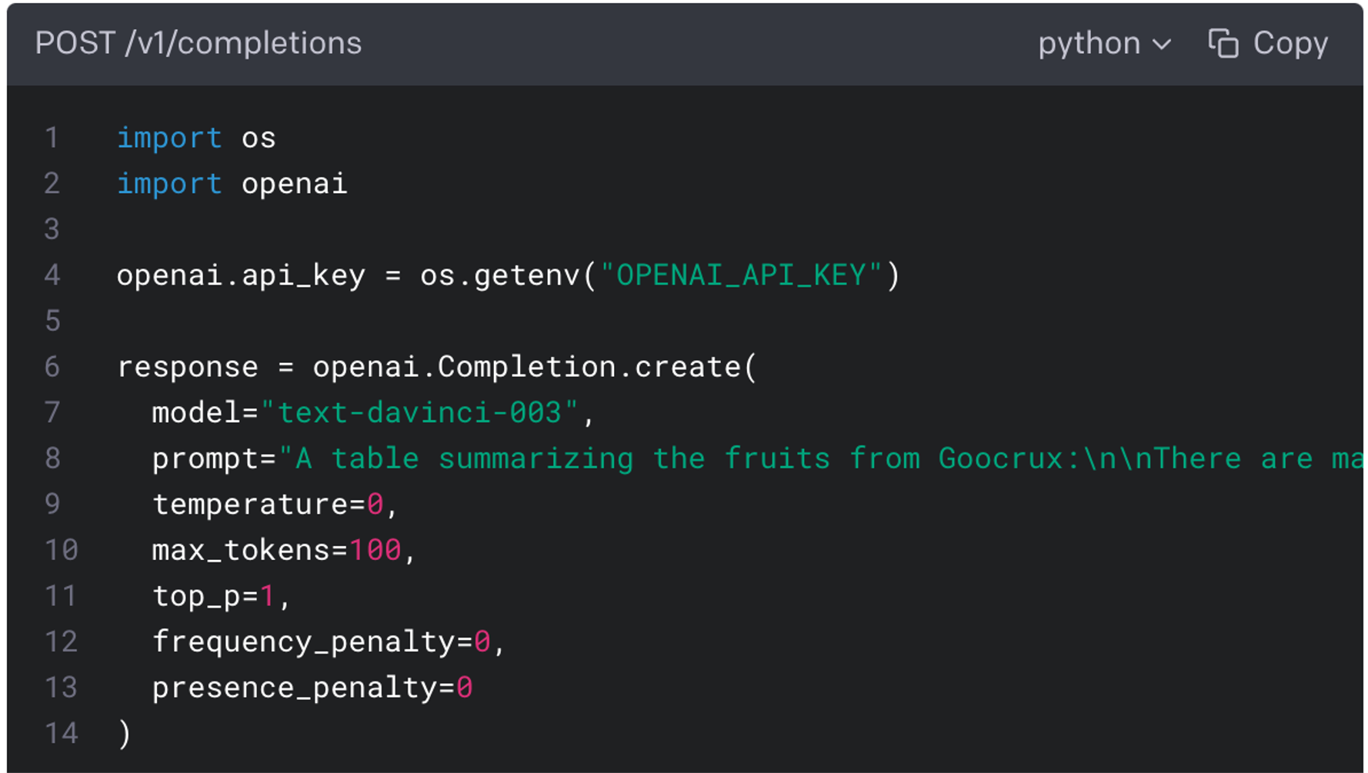1368x773 pixels.
Task: Click the "OPENAI_API_KEY" string
Action: [741, 275]
